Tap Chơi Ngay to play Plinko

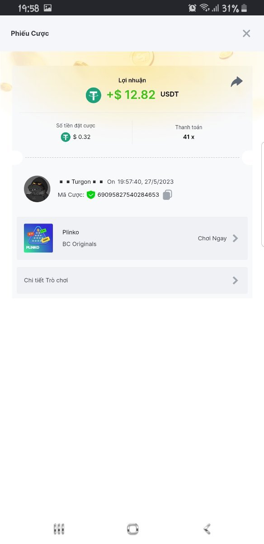tap(212, 238)
